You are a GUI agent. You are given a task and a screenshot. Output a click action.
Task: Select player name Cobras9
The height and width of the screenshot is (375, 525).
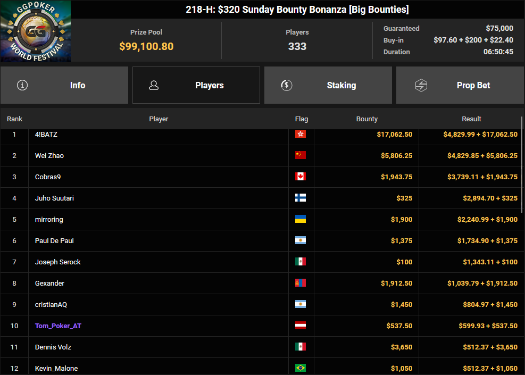[x=48, y=177]
